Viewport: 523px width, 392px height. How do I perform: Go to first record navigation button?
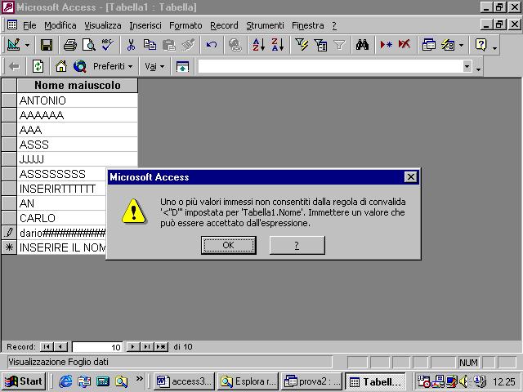click(x=47, y=346)
